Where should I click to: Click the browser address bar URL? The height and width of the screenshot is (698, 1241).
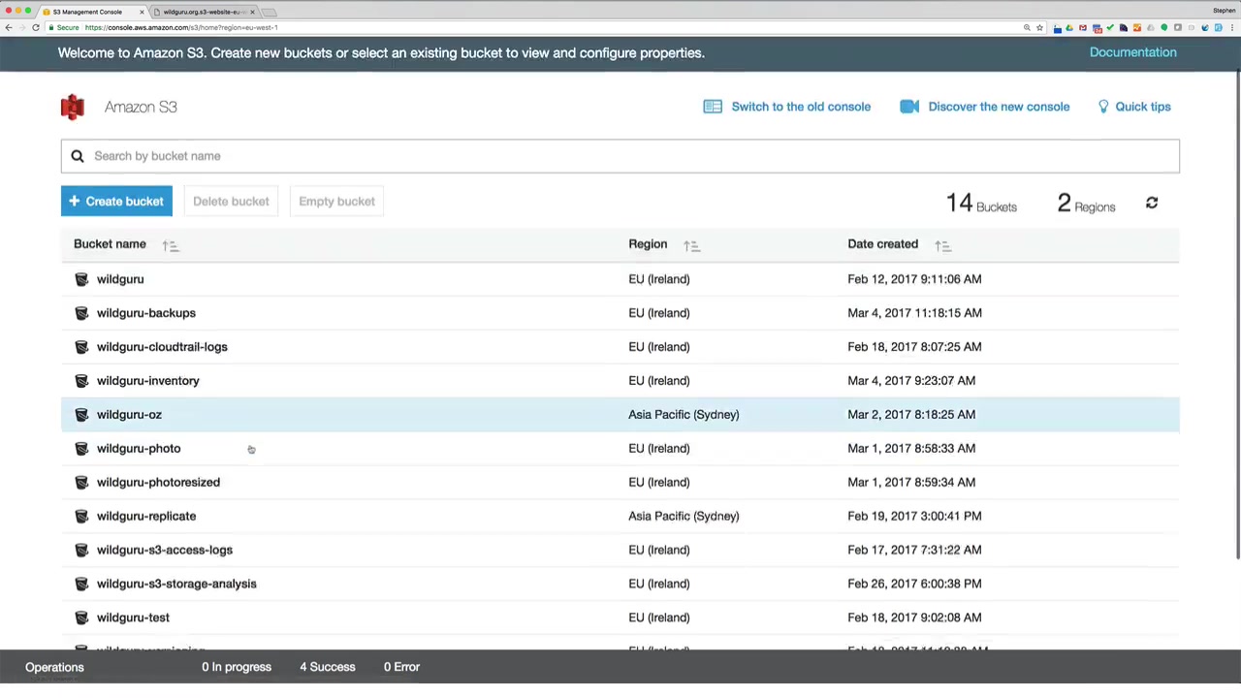click(x=180, y=27)
